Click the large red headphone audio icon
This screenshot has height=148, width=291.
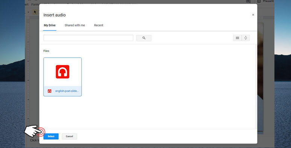click(x=62, y=72)
